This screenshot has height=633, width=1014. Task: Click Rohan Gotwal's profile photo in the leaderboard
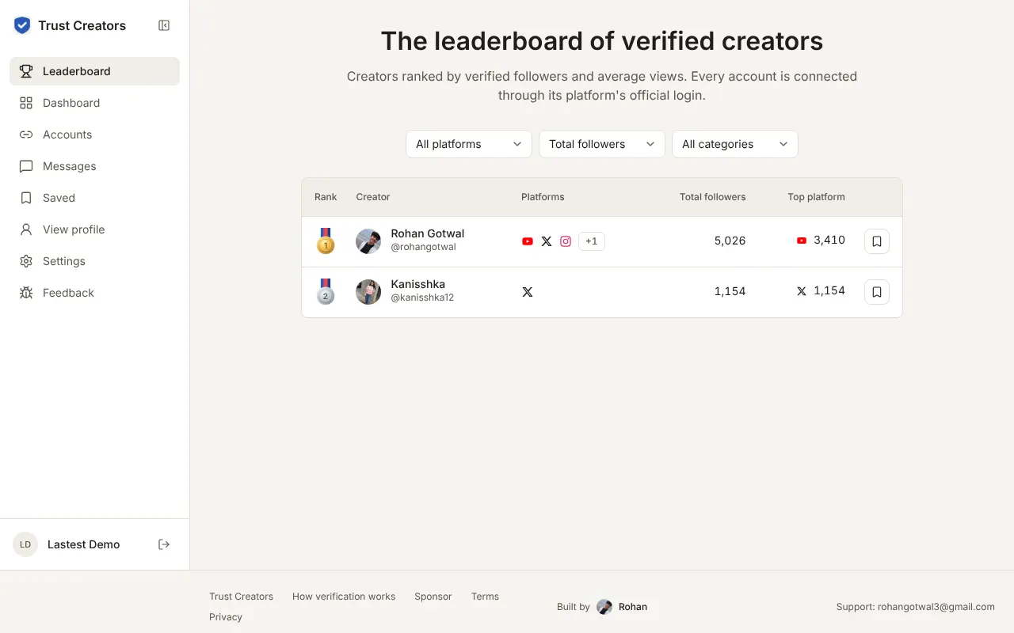(x=368, y=241)
